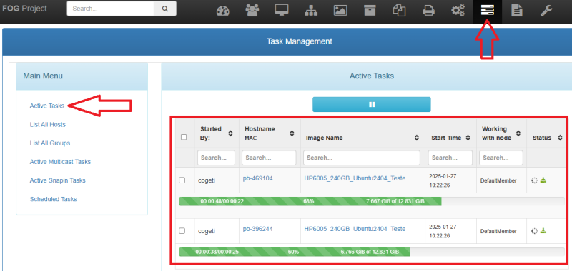Select List All Hosts menu item
572x271 pixels.
(x=47, y=124)
